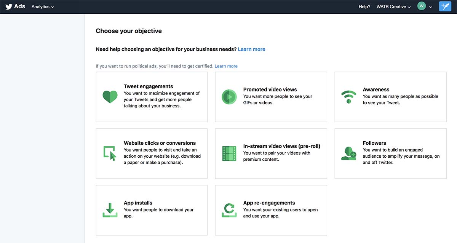457x243 pixels.
Task: Click the Followers person icon
Action: [x=348, y=153]
